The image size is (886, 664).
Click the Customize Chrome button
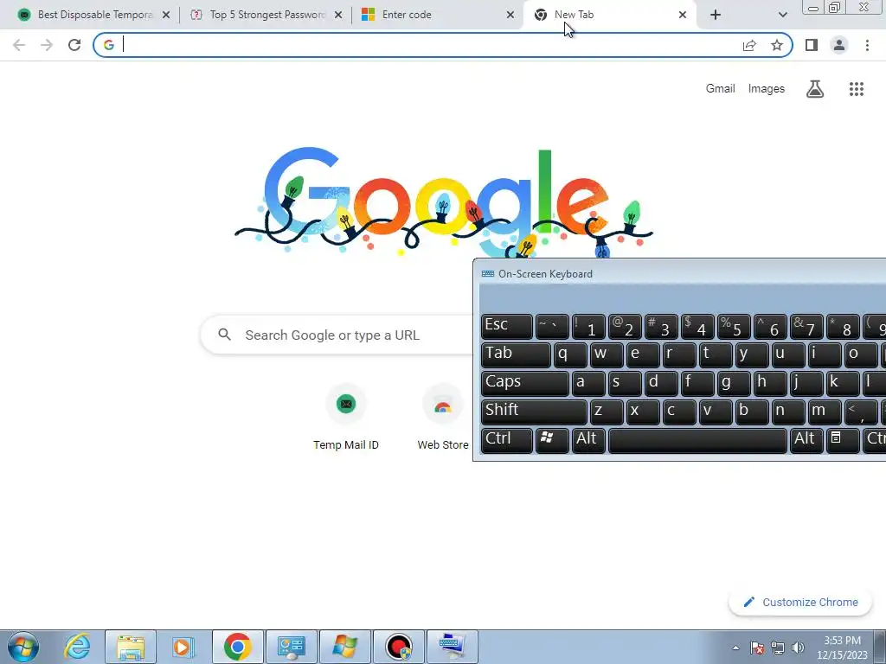[800, 603]
